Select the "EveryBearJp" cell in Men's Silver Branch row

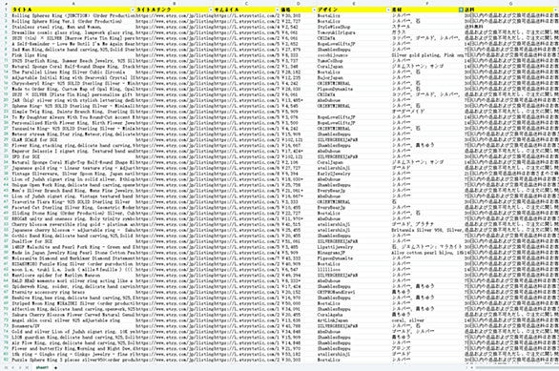tap(354, 191)
